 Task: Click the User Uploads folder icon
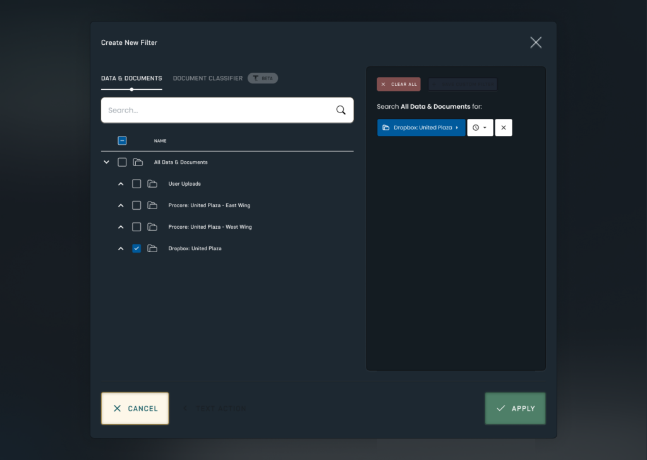pyautogui.click(x=152, y=184)
